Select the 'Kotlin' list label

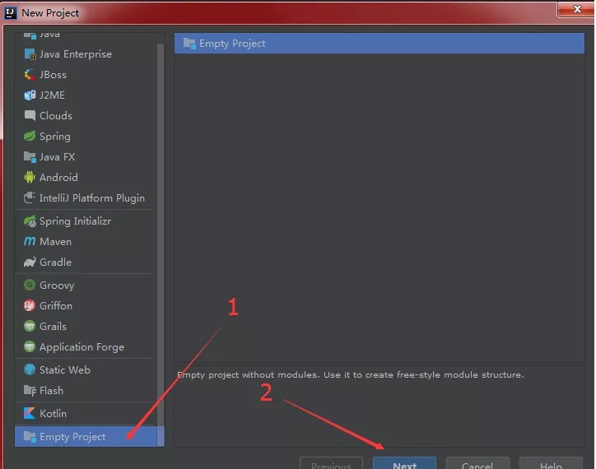[54, 413]
